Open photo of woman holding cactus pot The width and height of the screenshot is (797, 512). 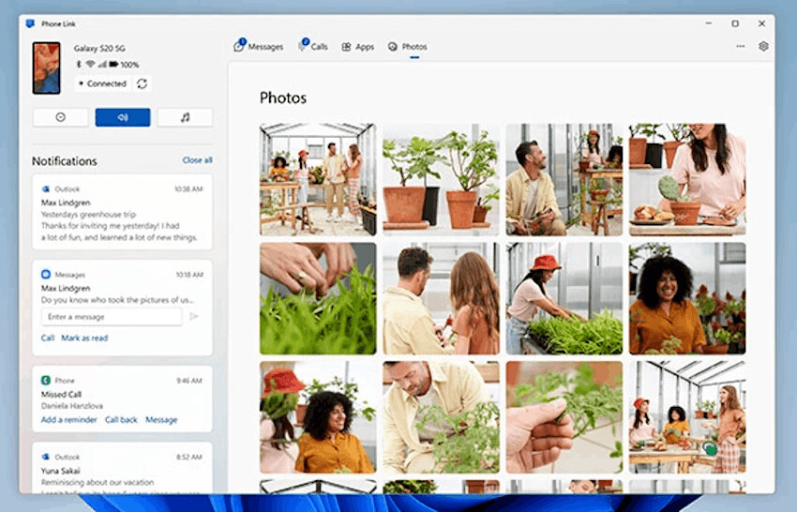coord(687,179)
